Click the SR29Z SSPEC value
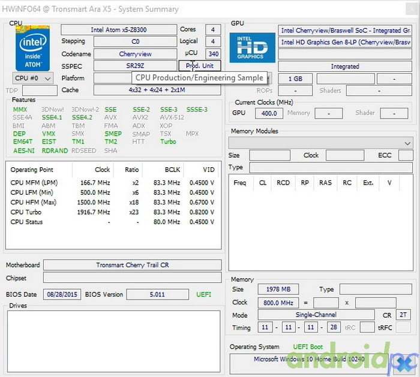The width and height of the screenshot is (420, 377). click(135, 66)
